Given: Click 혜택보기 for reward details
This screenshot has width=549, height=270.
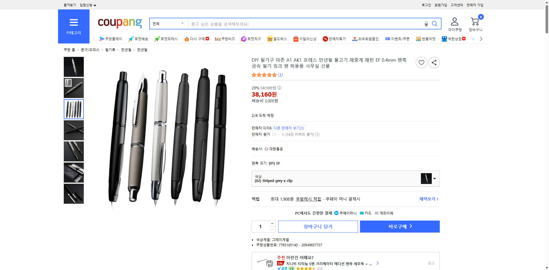Looking at the screenshot, I should (x=427, y=199).
